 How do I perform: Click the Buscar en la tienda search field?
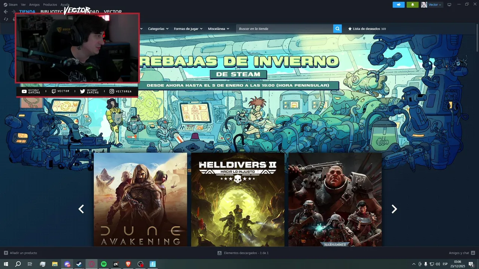[285, 29]
